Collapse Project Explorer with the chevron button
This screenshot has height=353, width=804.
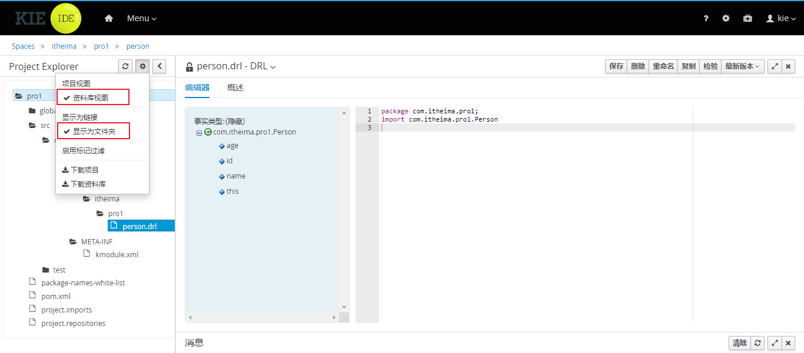coord(159,66)
